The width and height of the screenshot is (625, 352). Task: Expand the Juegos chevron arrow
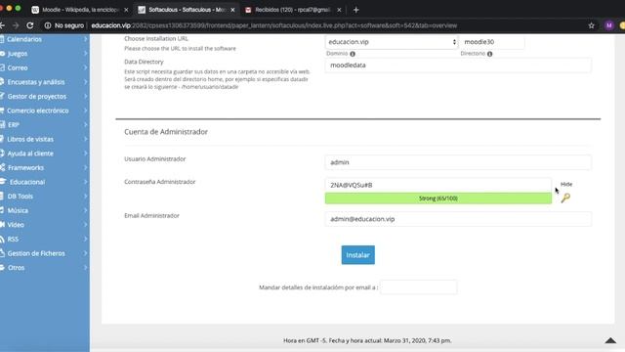tap(85, 54)
